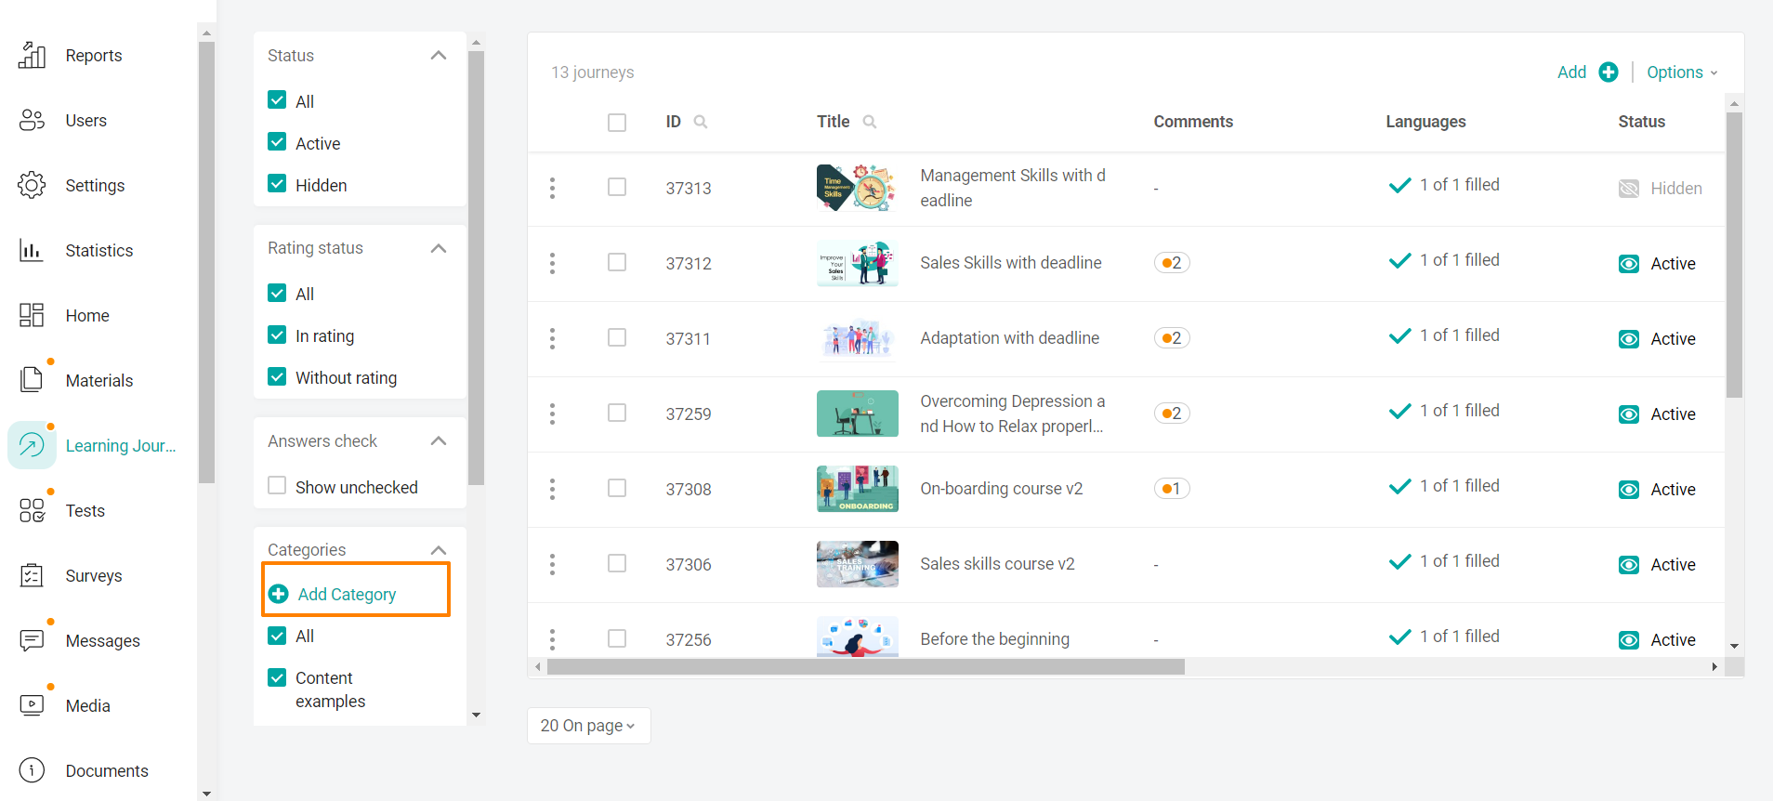Click the filter panel's vertical scrollbar
The image size is (1773, 801).
[x=476, y=268]
